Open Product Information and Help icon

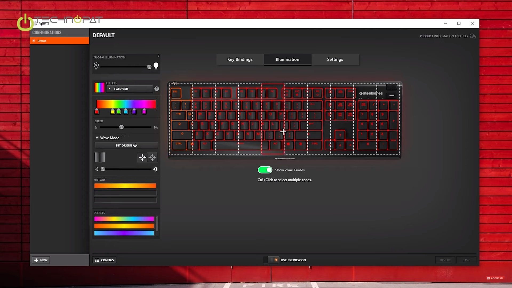(x=473, y=36)
